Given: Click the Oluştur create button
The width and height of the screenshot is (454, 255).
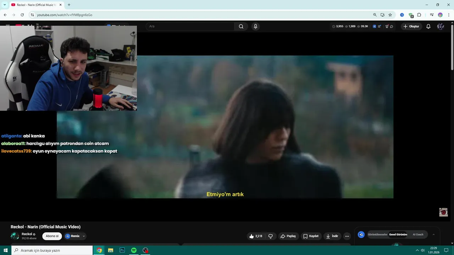Looking at the screenshot, I should point(411,26).
